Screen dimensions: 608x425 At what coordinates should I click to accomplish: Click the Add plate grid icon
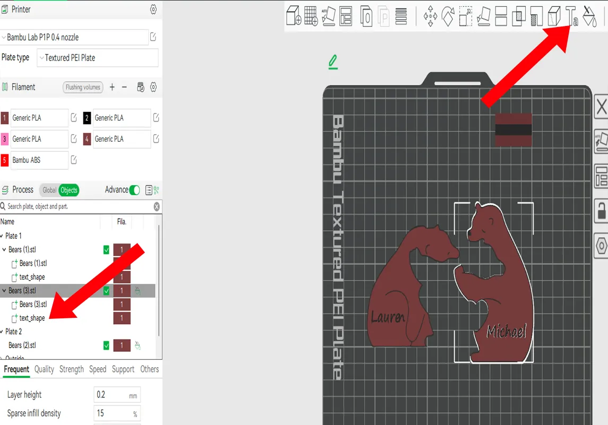point(311,16)
